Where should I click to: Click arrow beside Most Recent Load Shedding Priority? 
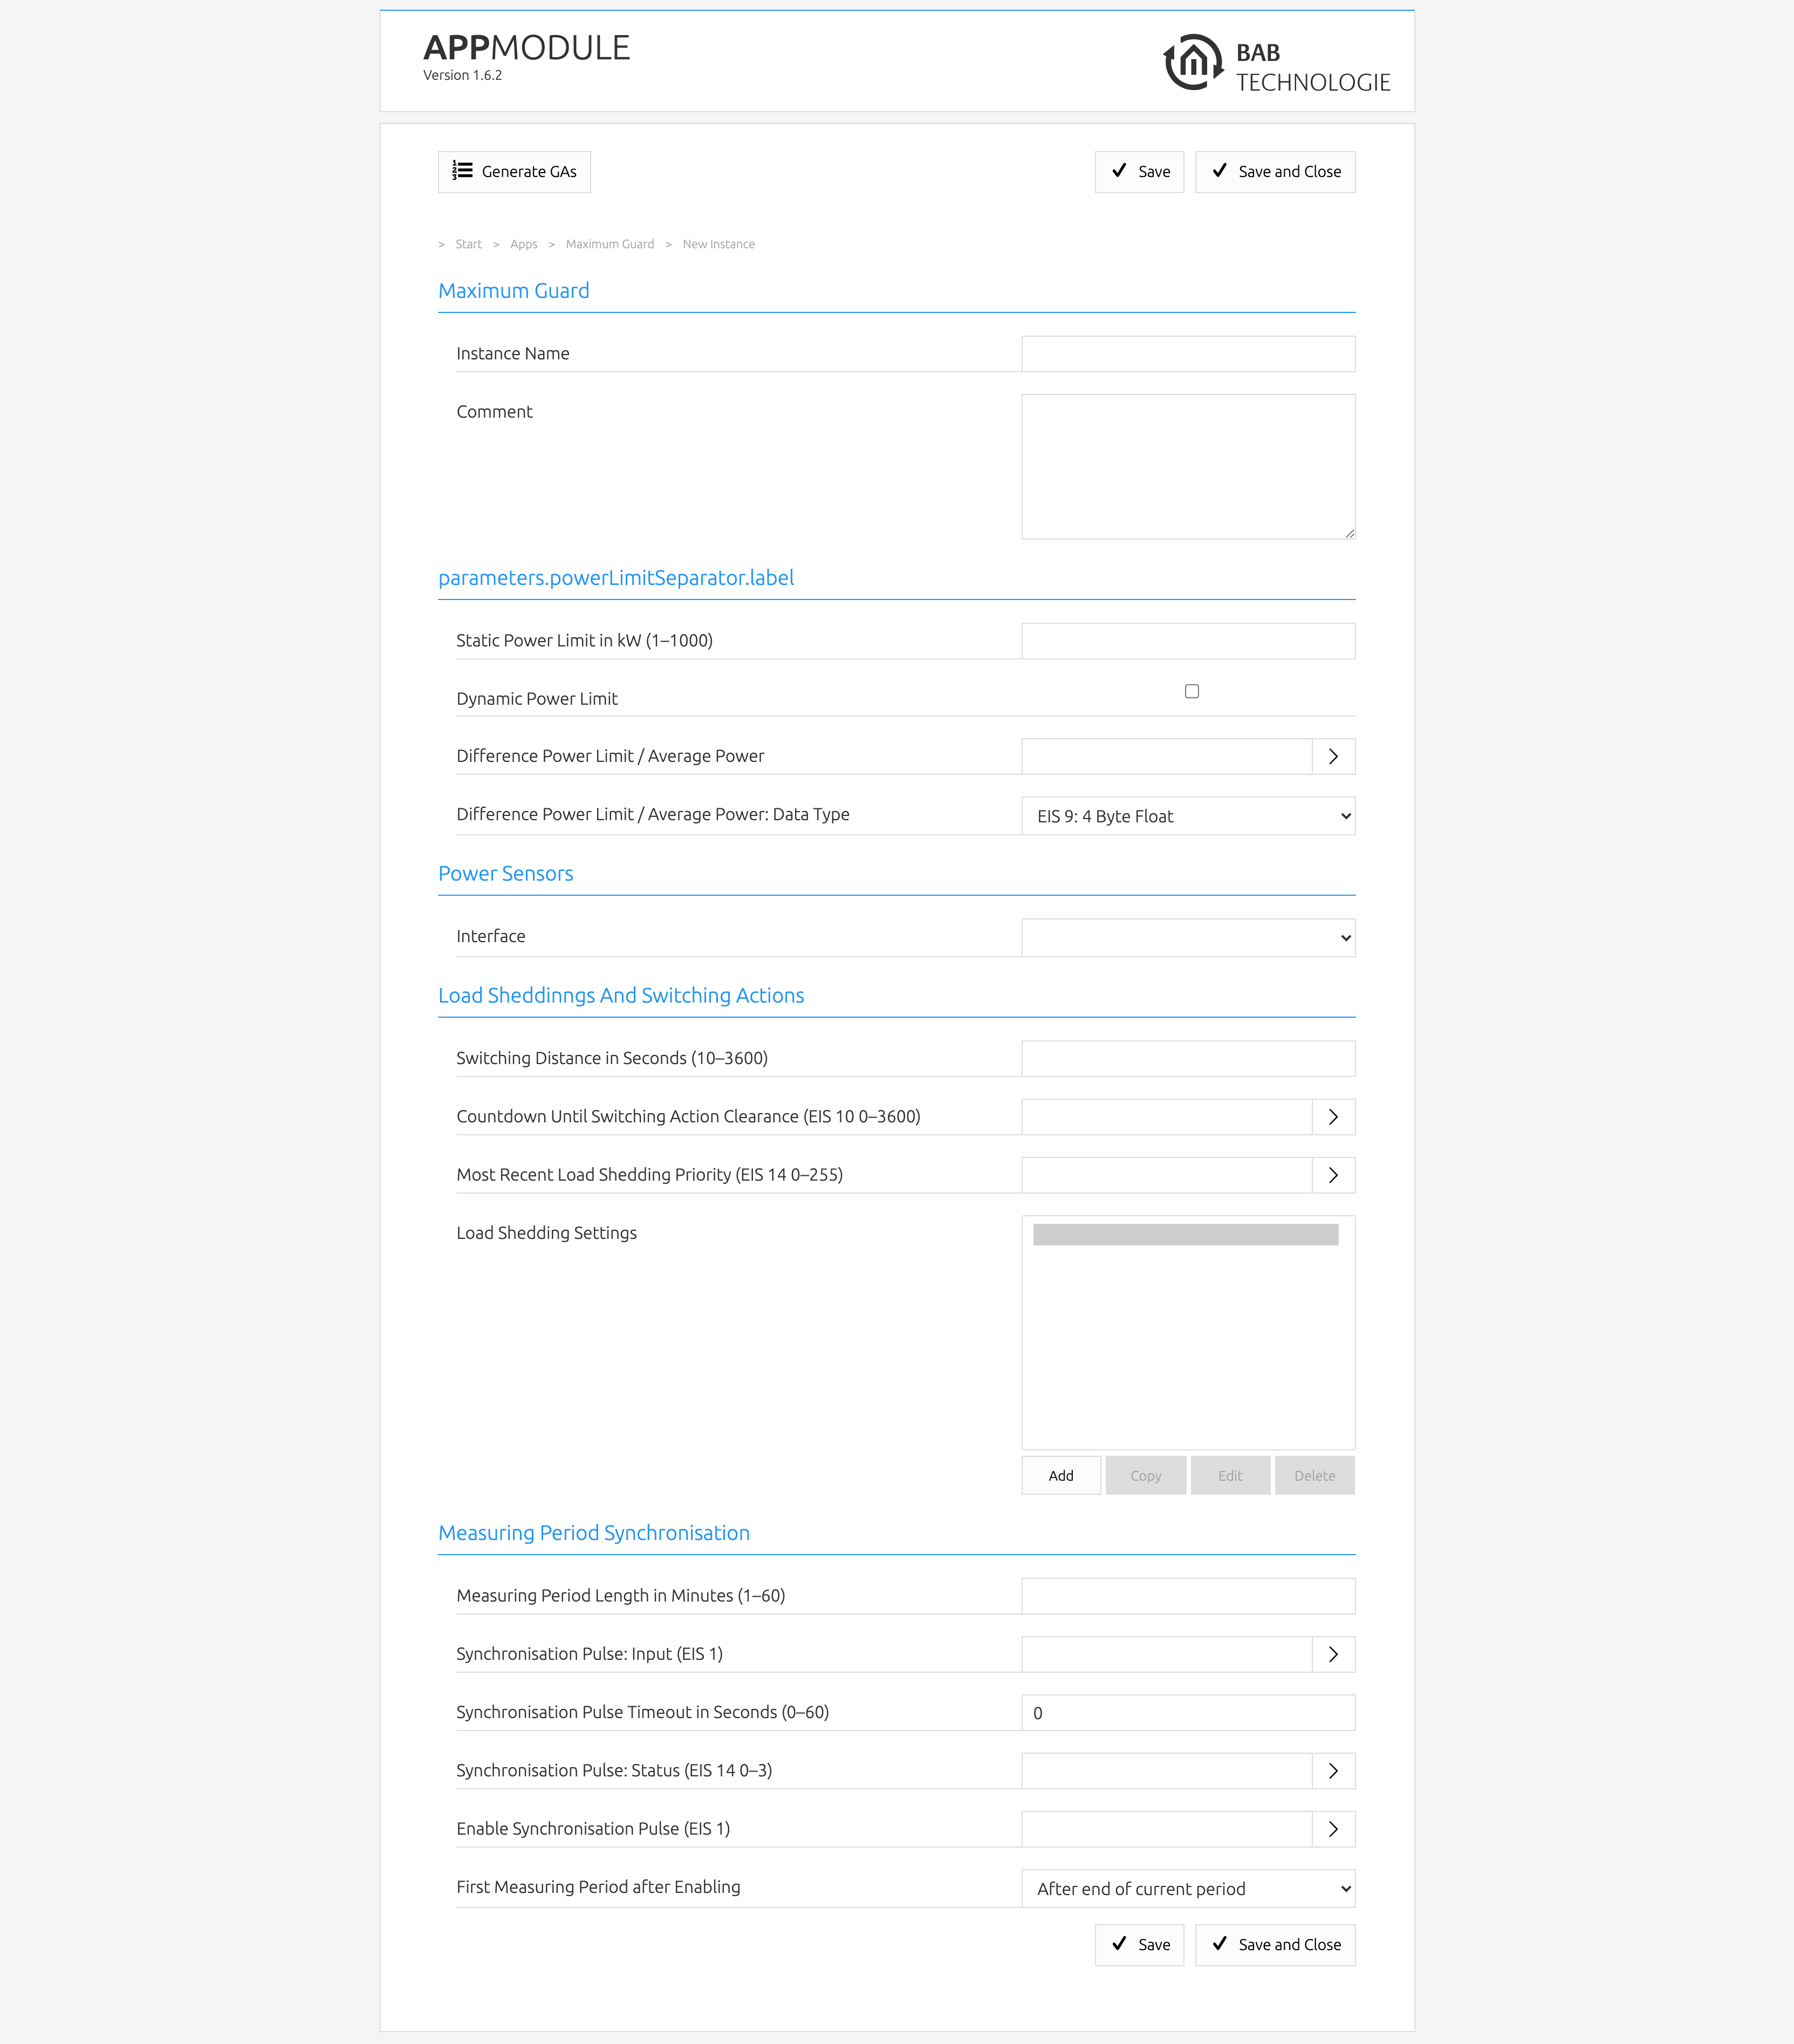pos(1332,1175)
